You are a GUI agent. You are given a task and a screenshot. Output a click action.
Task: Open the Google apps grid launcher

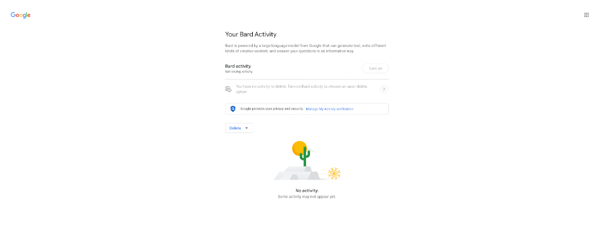point(587,14)
